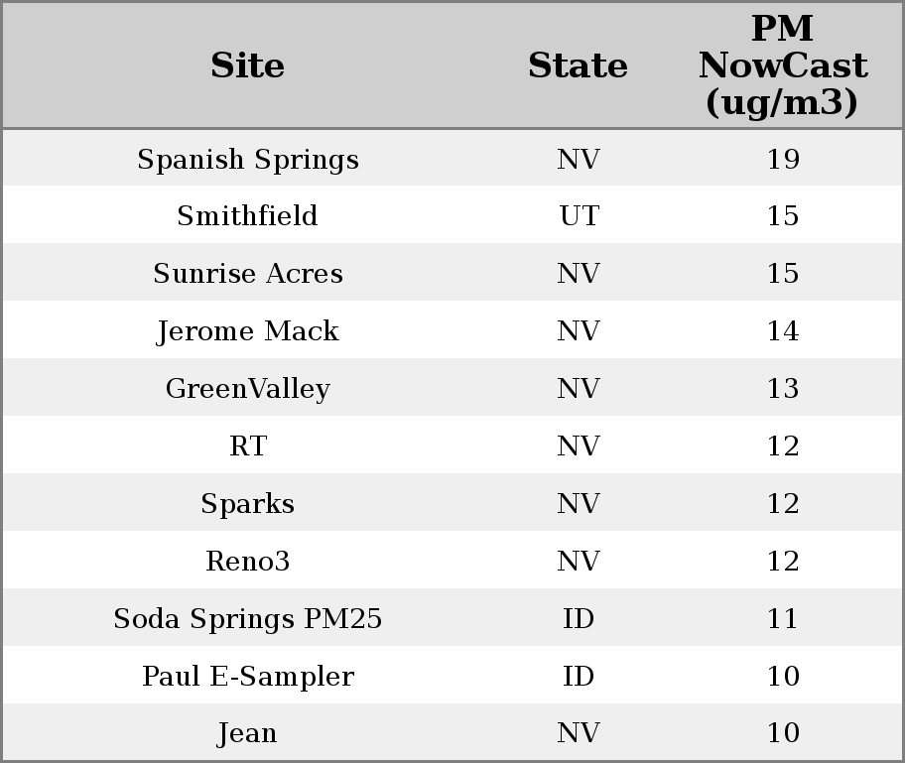Screen dimensions: 905x763
Task: Click the UT state cell for Smithfield
Action: pos(579,216)
